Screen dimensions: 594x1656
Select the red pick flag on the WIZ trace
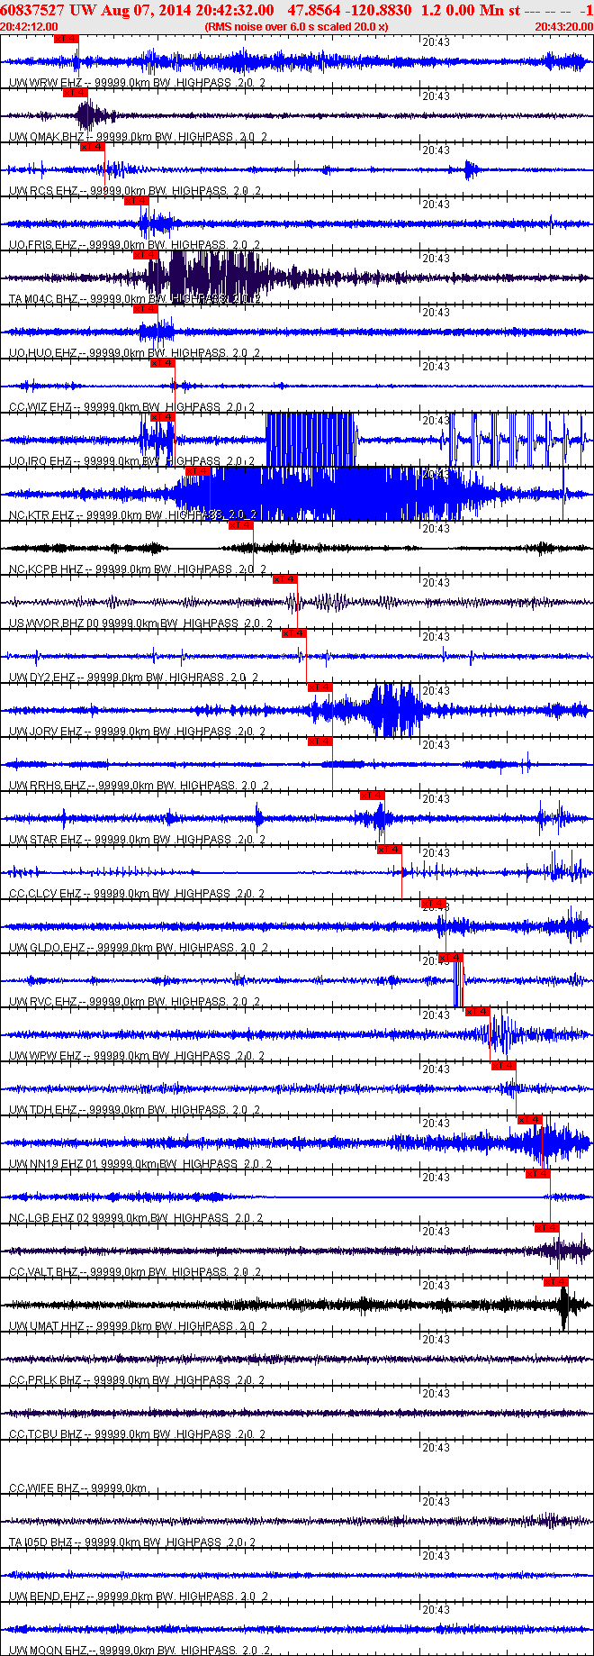coord(163,363)
